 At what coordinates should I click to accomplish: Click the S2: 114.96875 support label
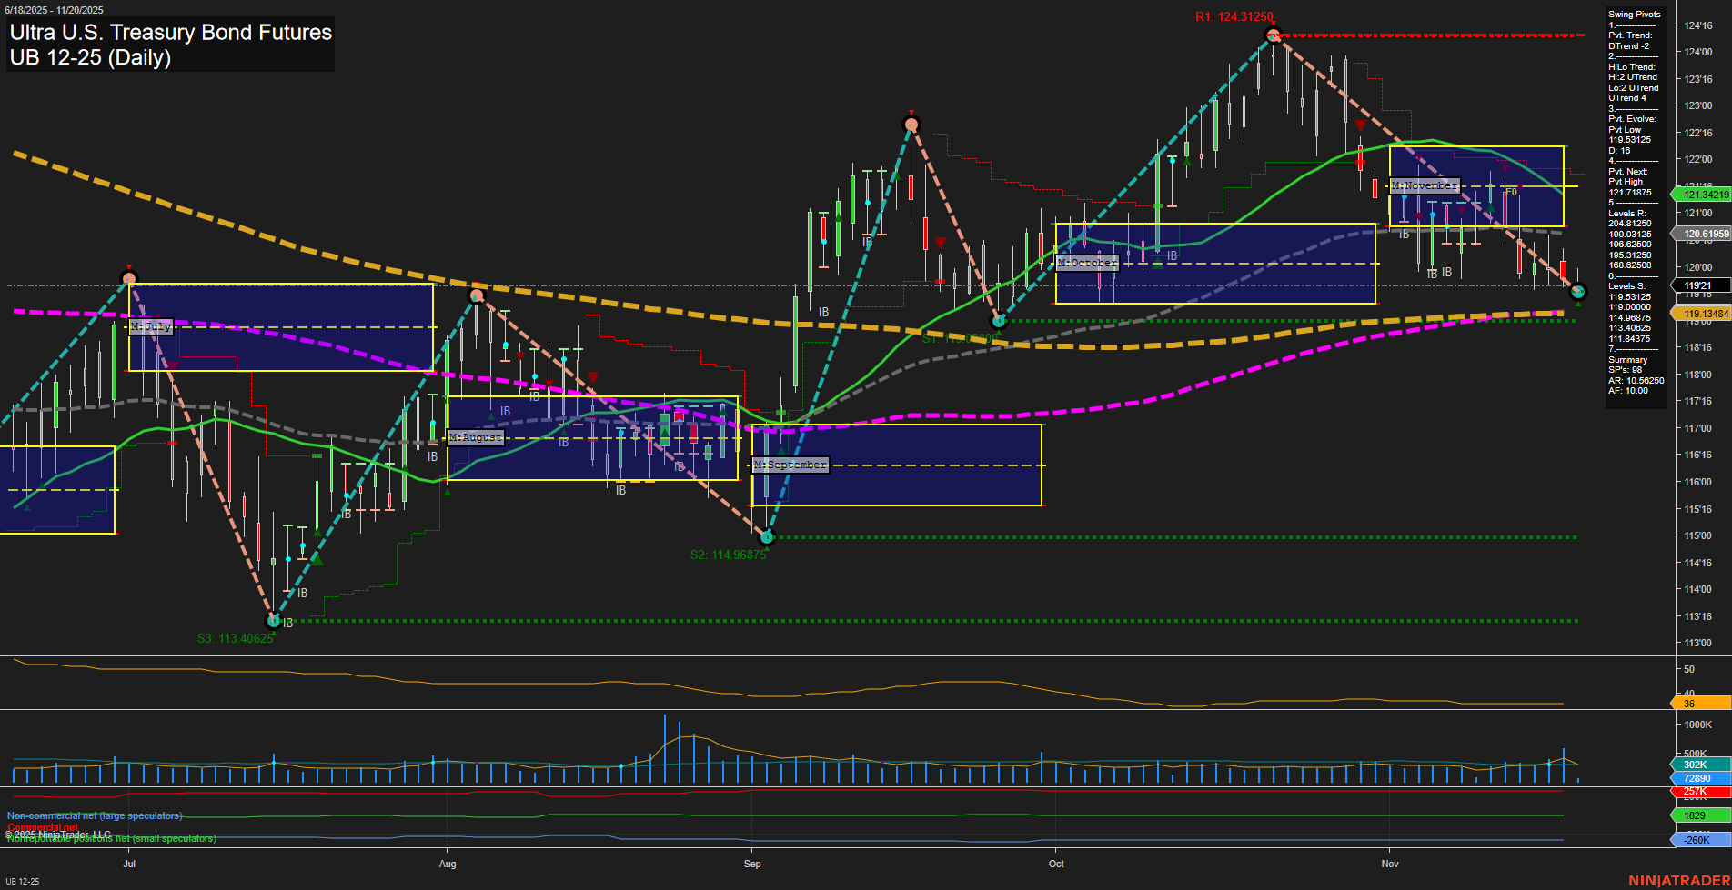tap(729, 554)
